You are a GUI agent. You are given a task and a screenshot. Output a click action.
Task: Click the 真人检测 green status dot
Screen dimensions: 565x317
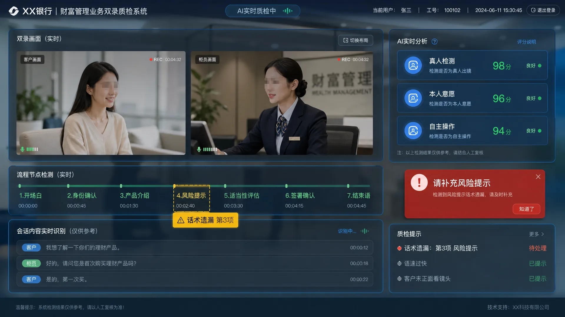tap(540, 66)
